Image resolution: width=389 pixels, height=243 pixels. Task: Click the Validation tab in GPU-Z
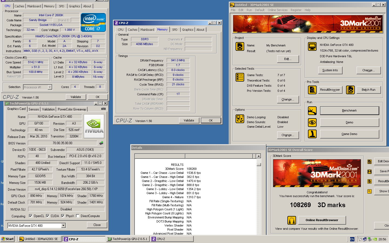pos(48,109)
